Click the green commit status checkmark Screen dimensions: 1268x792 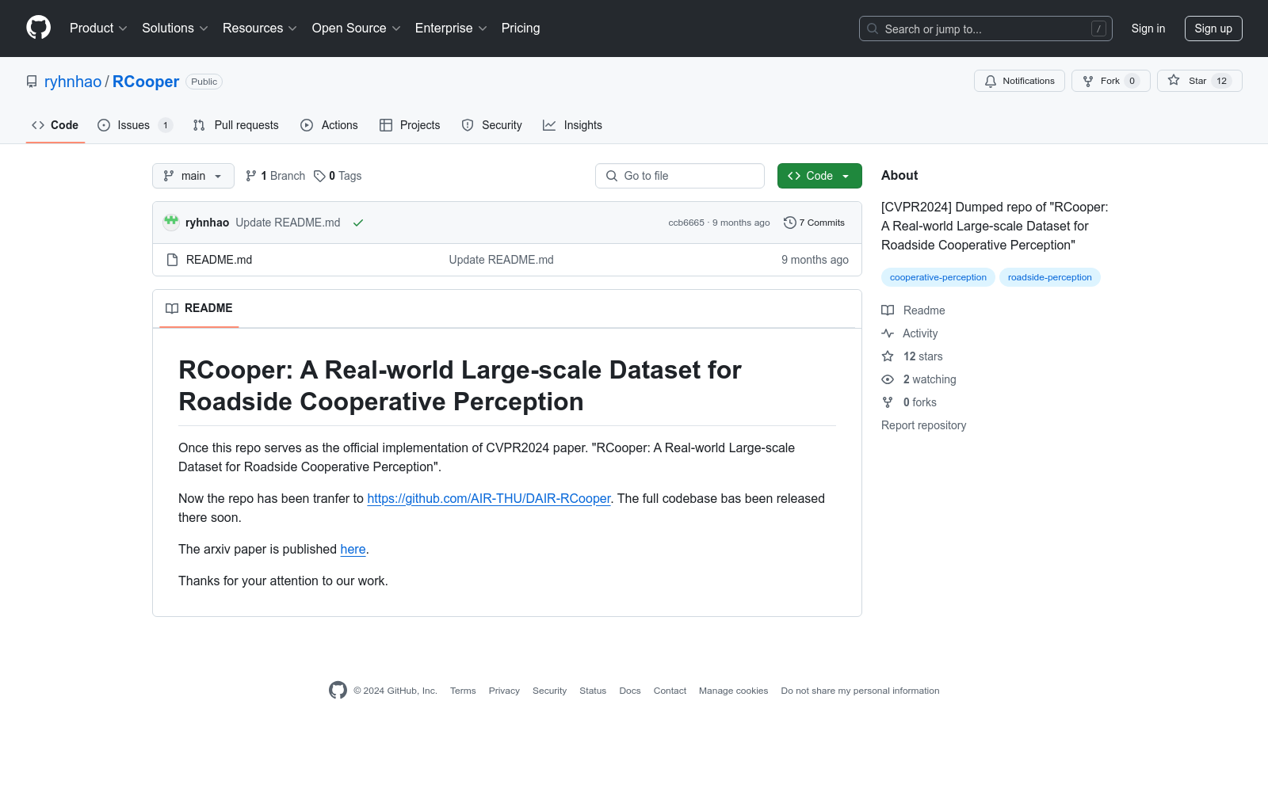point(358,223)
